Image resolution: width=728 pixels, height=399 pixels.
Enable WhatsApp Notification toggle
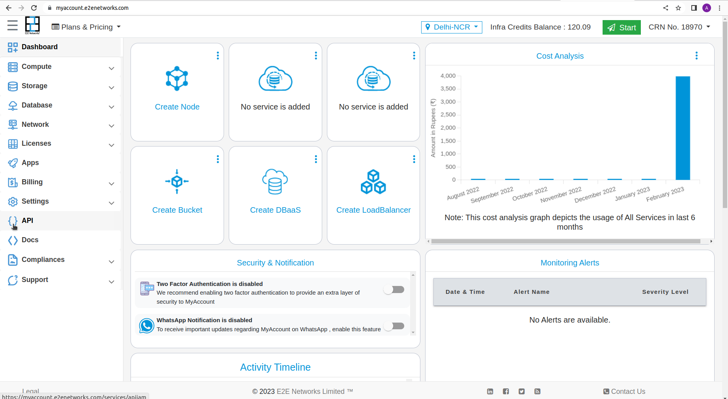[394, 326]
